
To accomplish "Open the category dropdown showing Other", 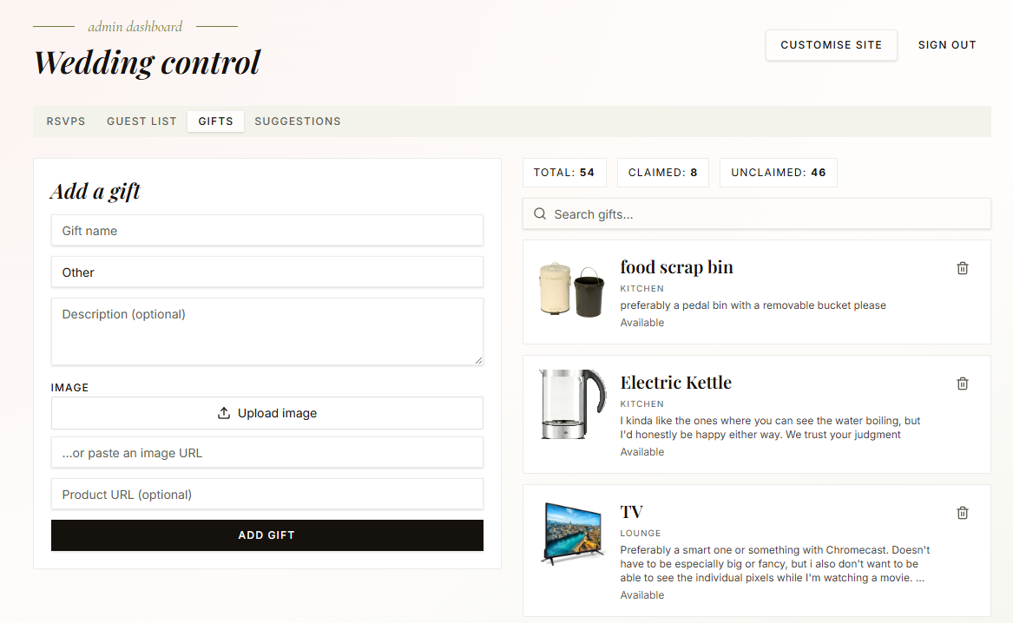I will (x=266, y=272).
